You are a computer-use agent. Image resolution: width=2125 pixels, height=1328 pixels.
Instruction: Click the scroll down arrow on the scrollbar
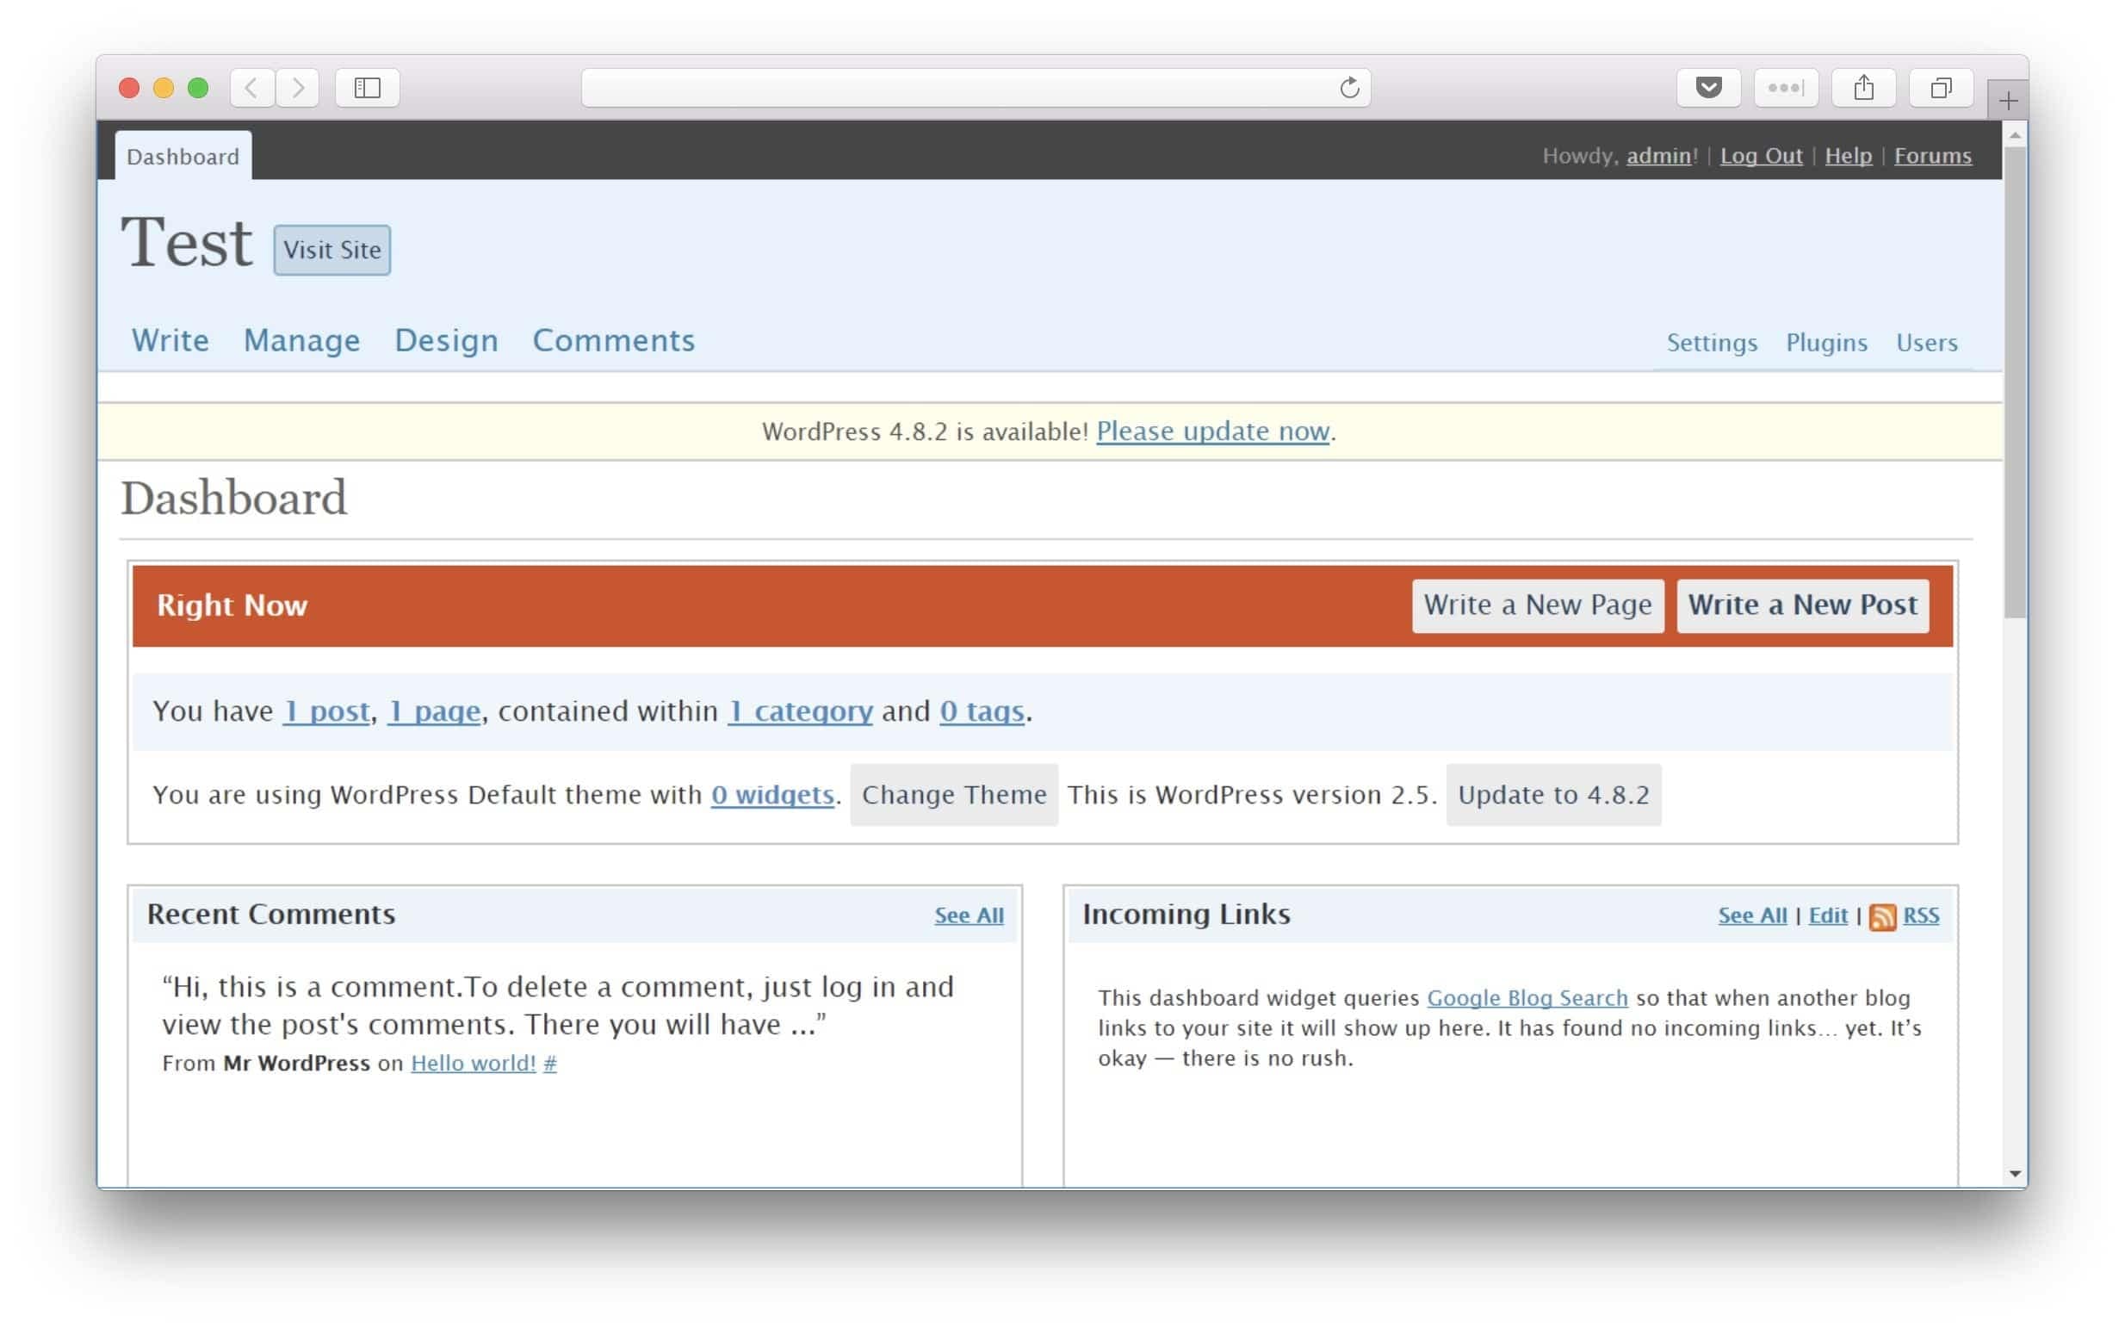click(2016, 1174)
